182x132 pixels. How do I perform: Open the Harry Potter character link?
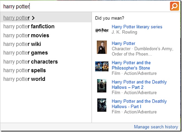(123, 43)
